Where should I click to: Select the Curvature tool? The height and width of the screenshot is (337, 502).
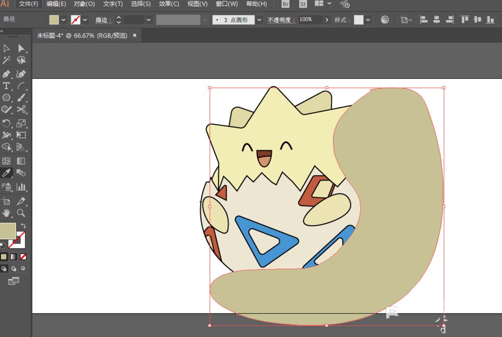[21, 74]
